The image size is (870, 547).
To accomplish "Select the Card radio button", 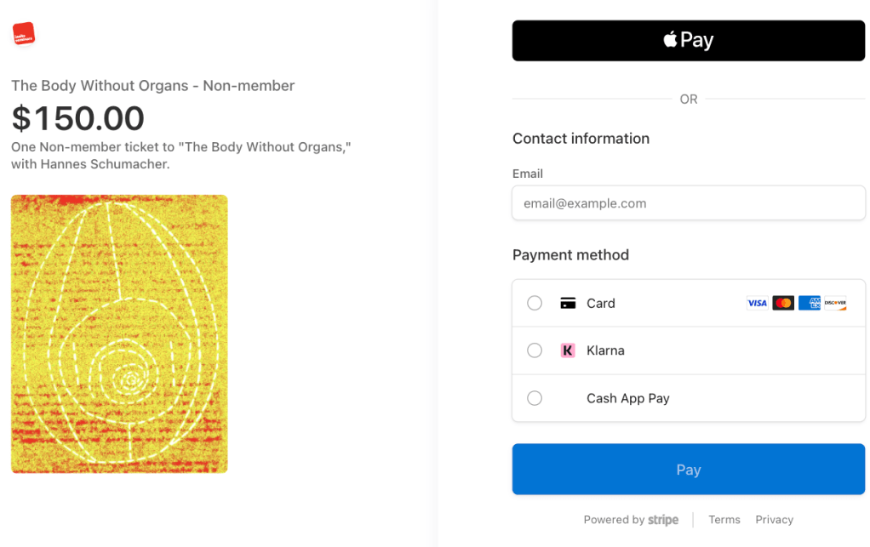I will 535,303.
